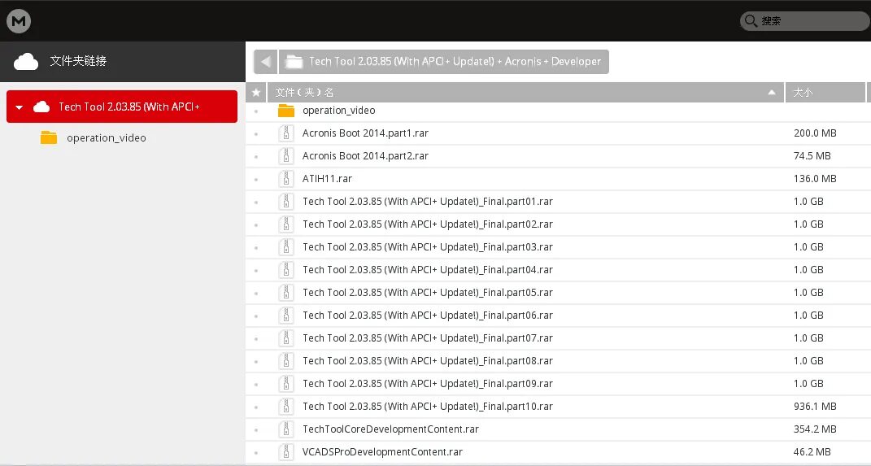The height and width of the screenshot is (466, 871).
Task: Click archive icon of Final.part01.rar
Action: click(x=286, y=202)
